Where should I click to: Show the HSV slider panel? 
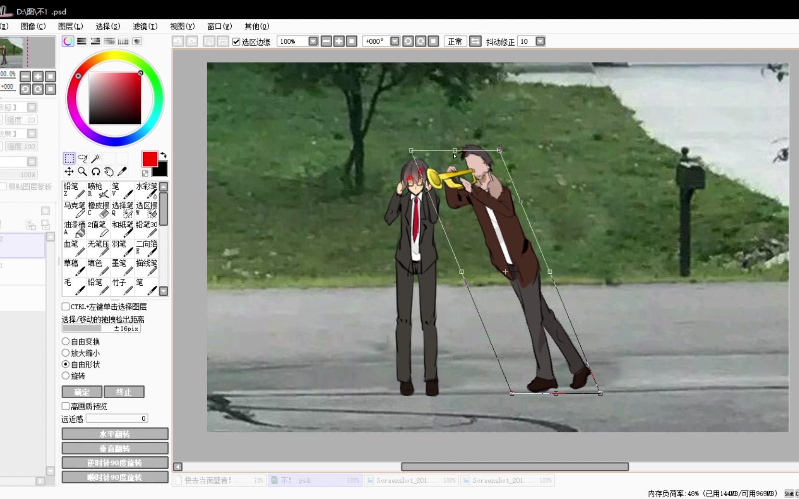[96, 41]
